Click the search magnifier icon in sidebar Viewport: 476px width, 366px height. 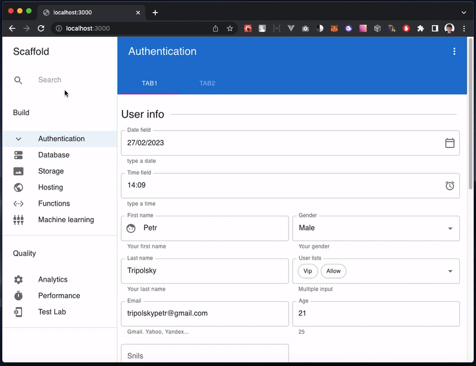click(18, 80)
